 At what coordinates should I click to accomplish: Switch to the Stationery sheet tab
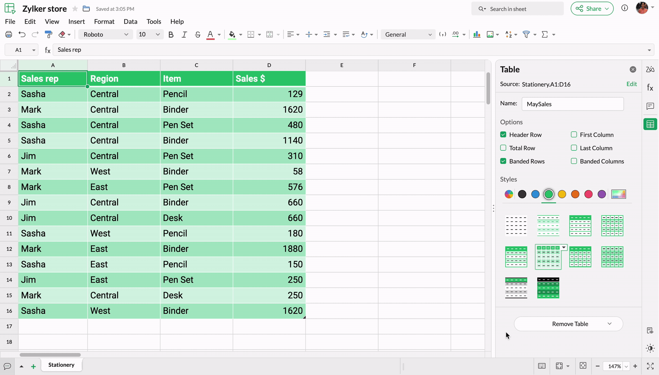point(61,365)
